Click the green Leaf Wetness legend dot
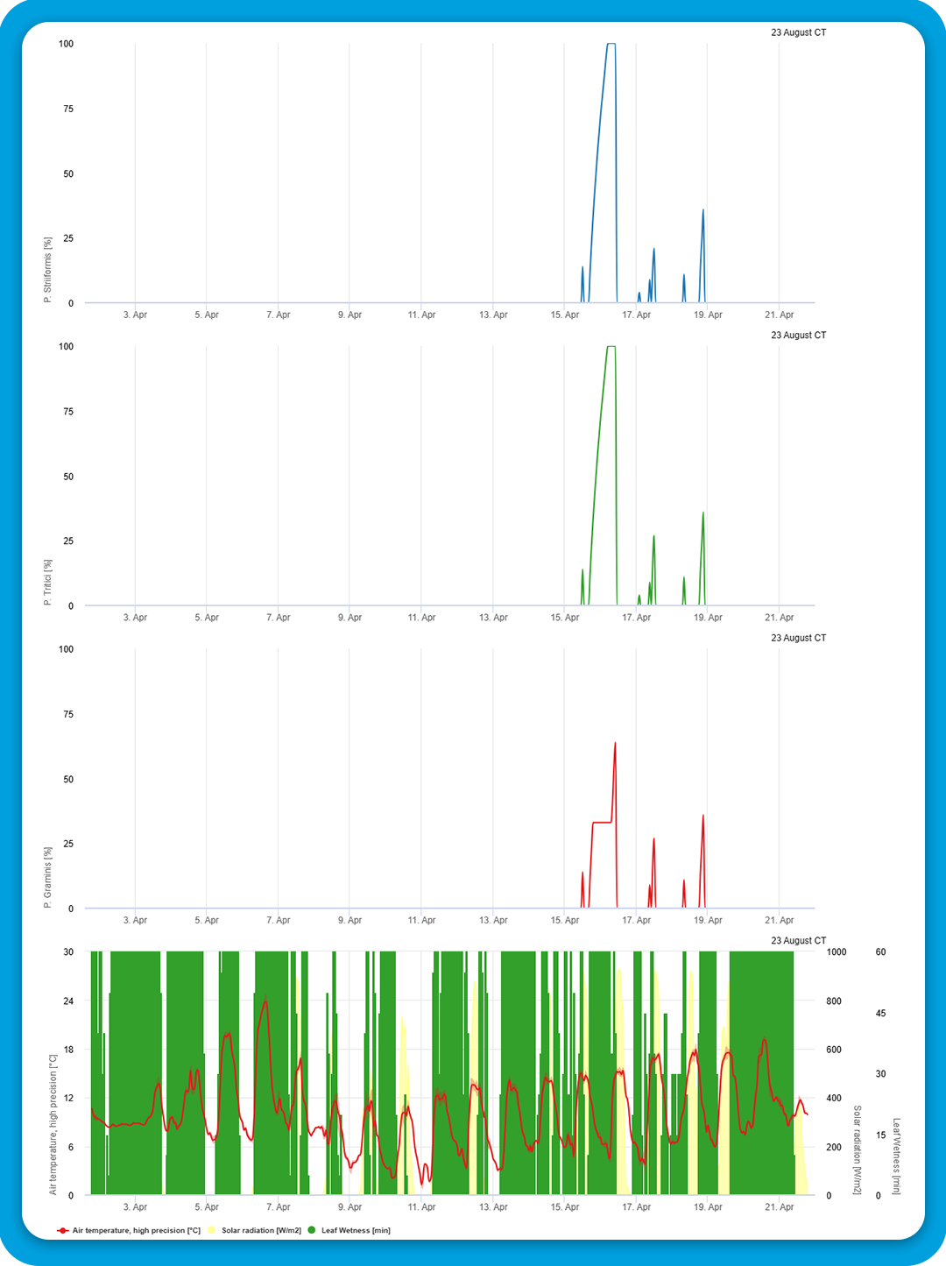 (x=312, y=1230)
